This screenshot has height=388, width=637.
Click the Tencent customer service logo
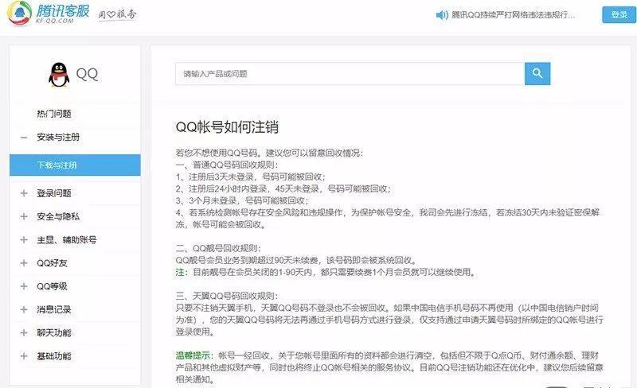pos(48,13)
